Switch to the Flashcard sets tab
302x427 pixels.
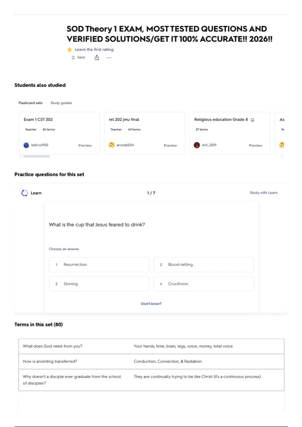[30, 103]
